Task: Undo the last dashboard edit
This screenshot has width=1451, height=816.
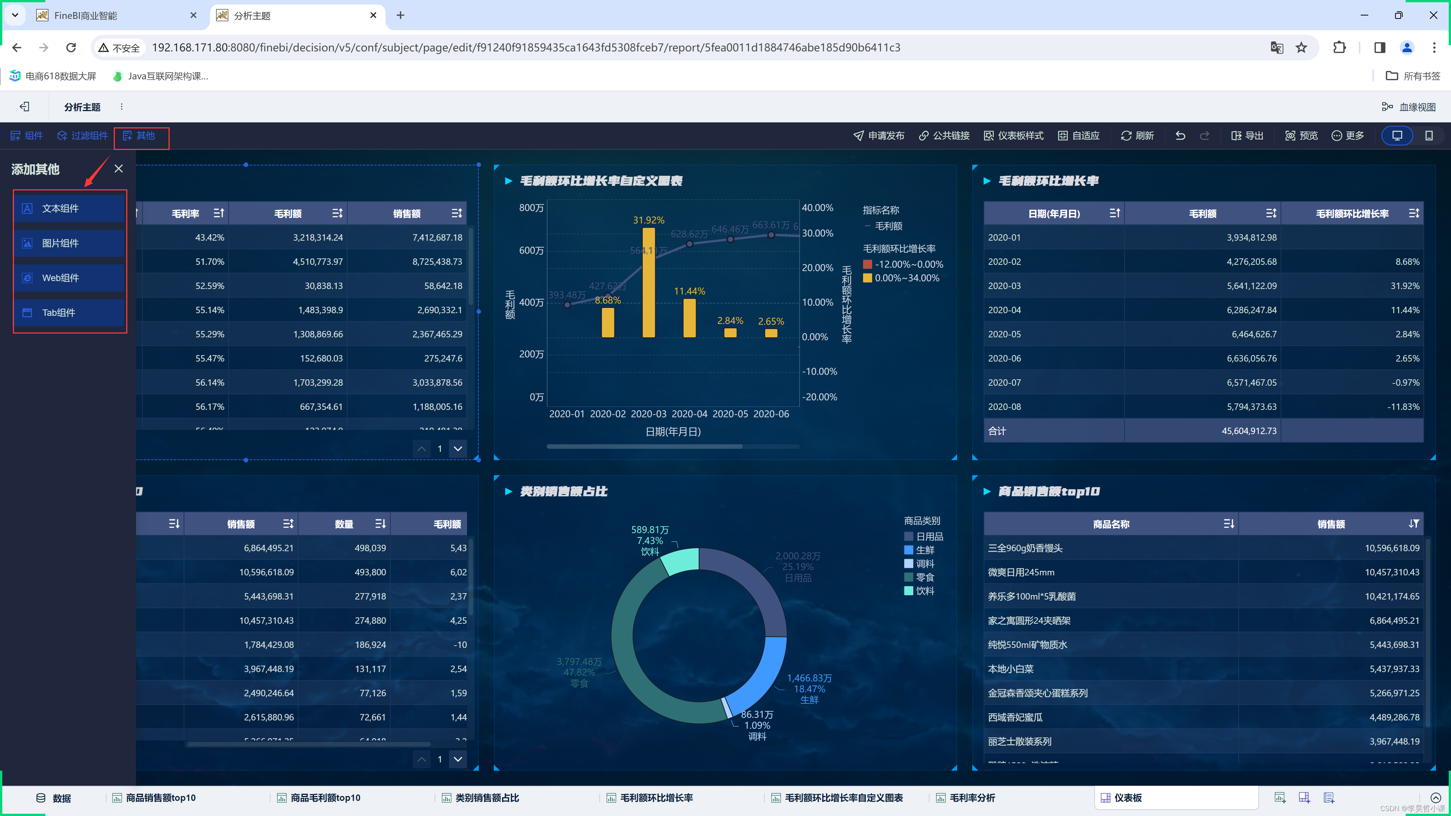Action: click(1180, 136)
